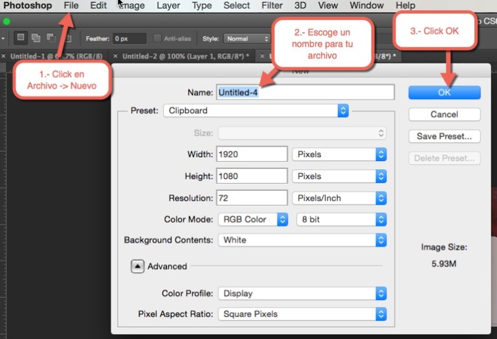
Task: Click the Save Preset button
Action: pos(444,137)
